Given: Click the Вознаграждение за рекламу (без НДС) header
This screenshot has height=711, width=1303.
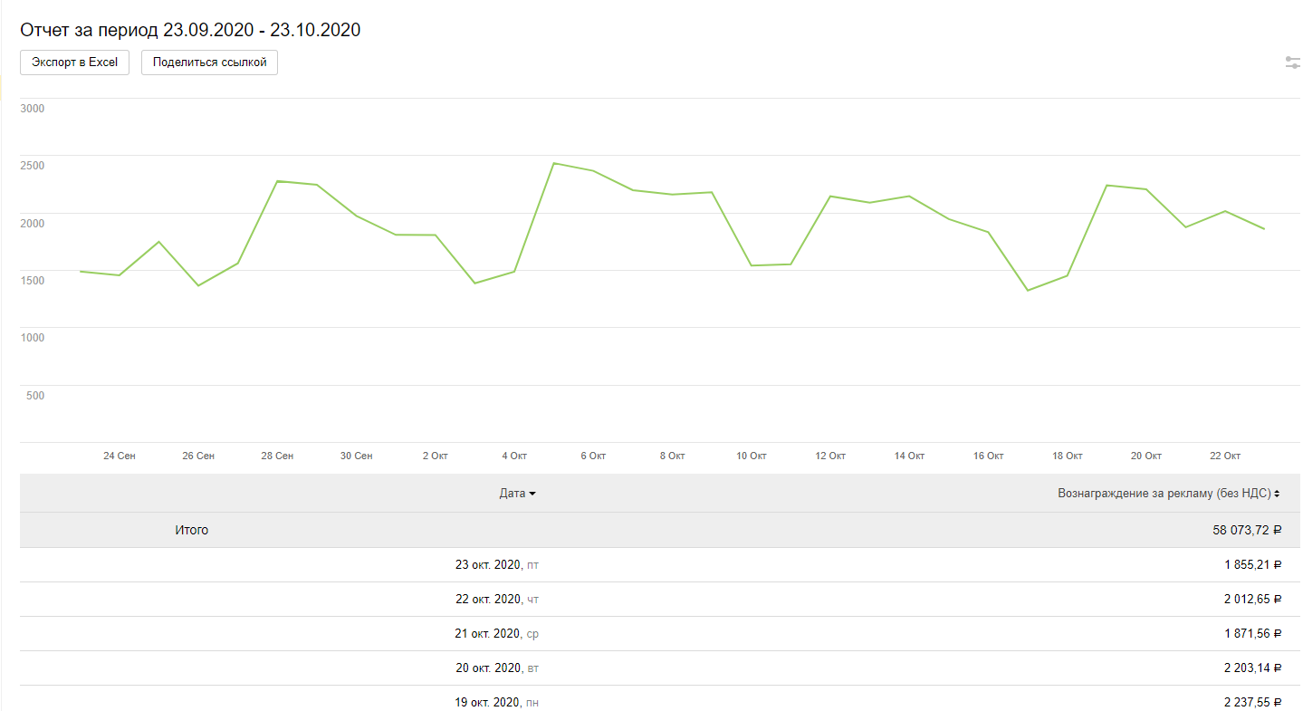Looking at the screenshot, I should point(1164,494).
